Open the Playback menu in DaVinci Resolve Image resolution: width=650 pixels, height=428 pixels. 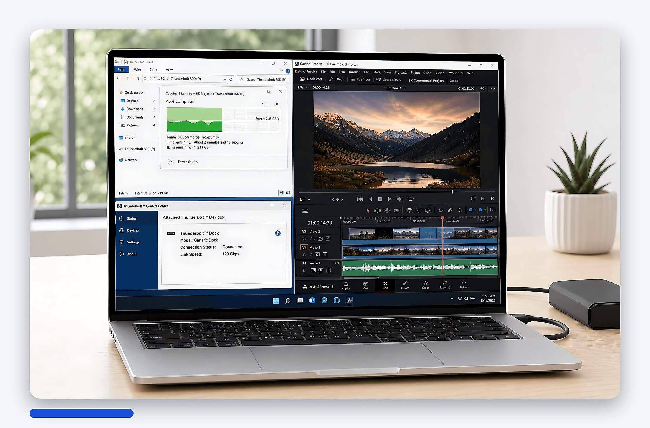[x=401, y=73]
